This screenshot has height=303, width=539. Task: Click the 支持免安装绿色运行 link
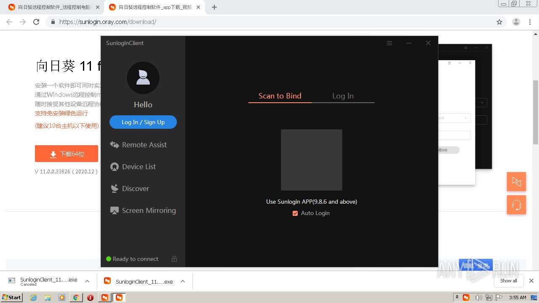[x=61, y=113]
